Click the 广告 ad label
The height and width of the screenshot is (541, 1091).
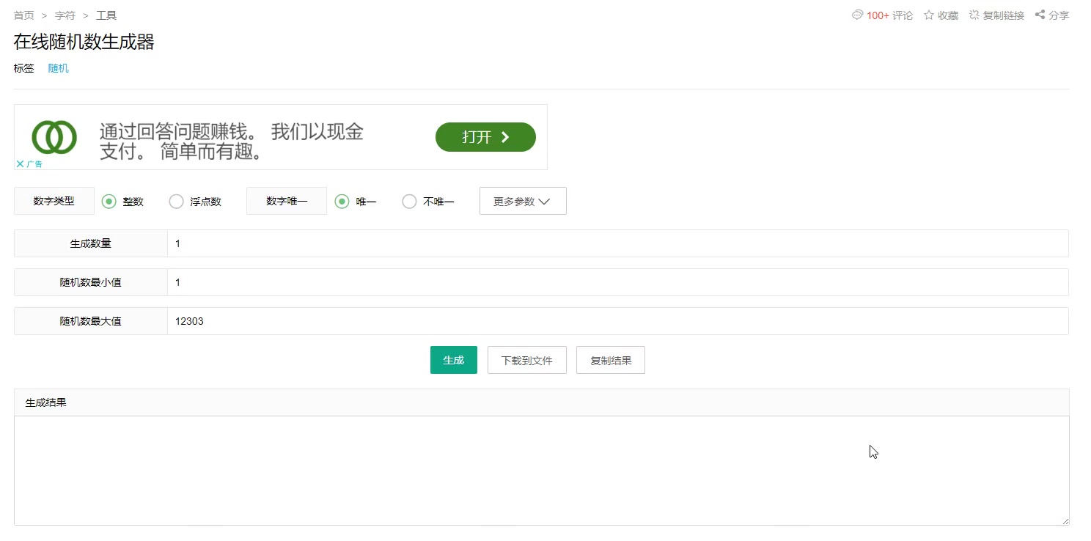[x=34, y=164]
